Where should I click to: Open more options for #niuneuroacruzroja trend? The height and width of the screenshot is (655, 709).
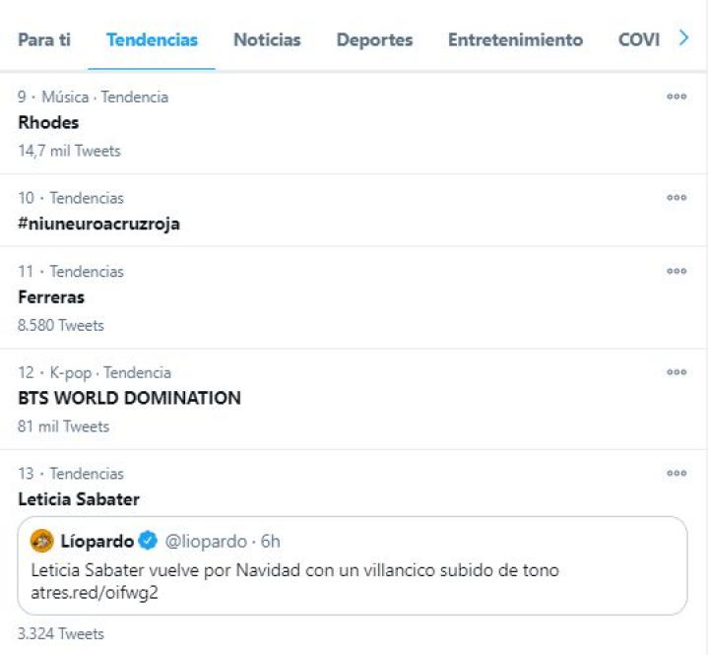(676, 198)
